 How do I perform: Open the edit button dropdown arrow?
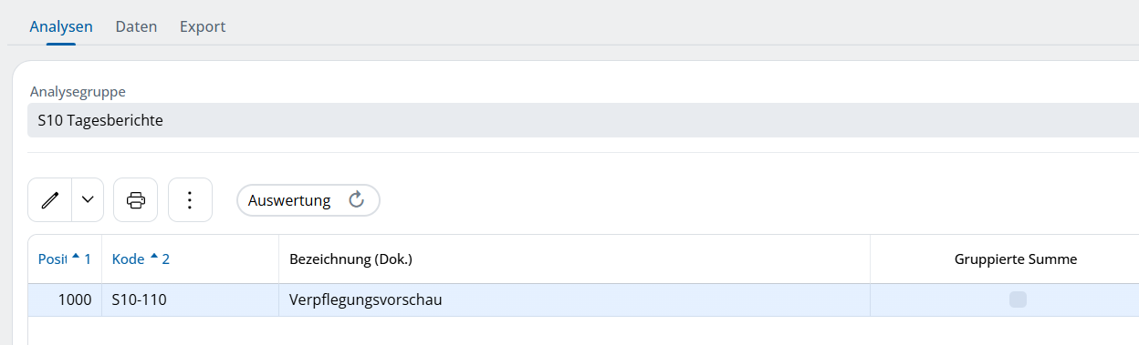click(88, 200)
